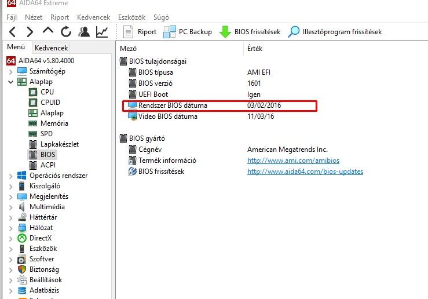Expand the Multimédia node

pos(10,207)
